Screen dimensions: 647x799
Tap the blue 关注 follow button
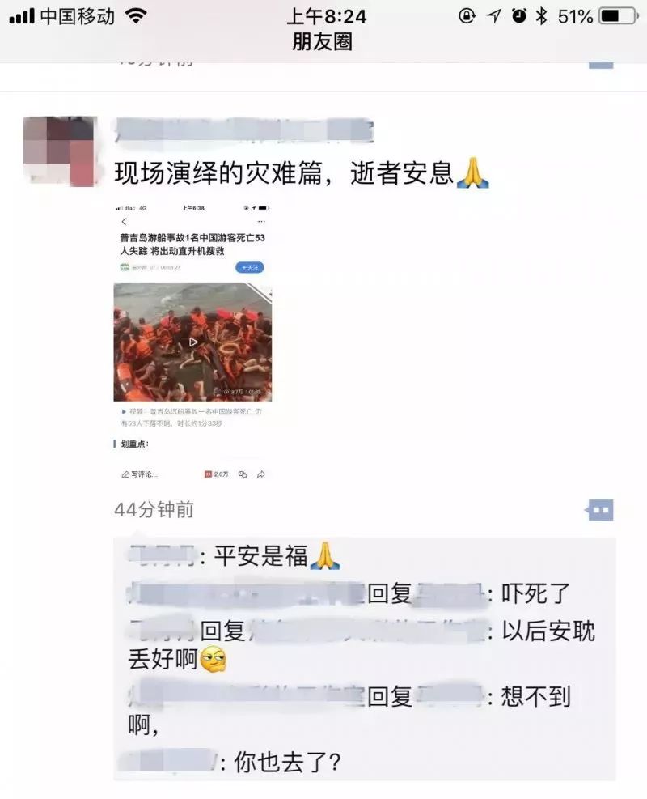point(249,267)
